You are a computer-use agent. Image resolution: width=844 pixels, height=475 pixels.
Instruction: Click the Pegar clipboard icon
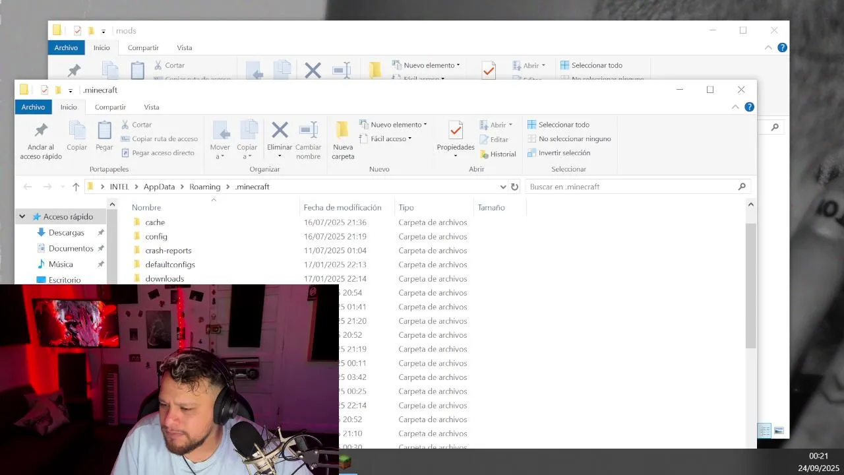[104, 130]
